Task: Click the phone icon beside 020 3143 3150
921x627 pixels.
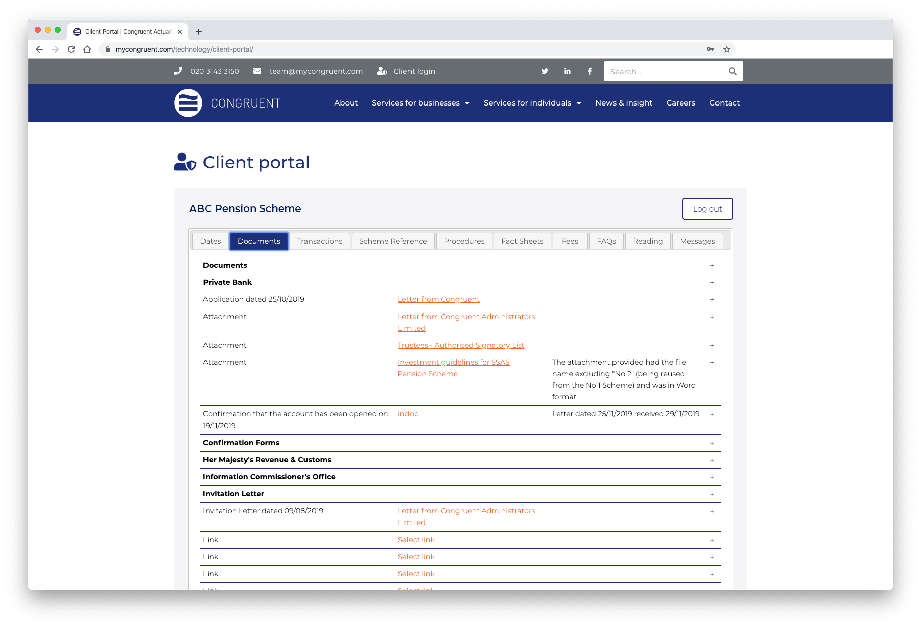Action: click(178, 71)
